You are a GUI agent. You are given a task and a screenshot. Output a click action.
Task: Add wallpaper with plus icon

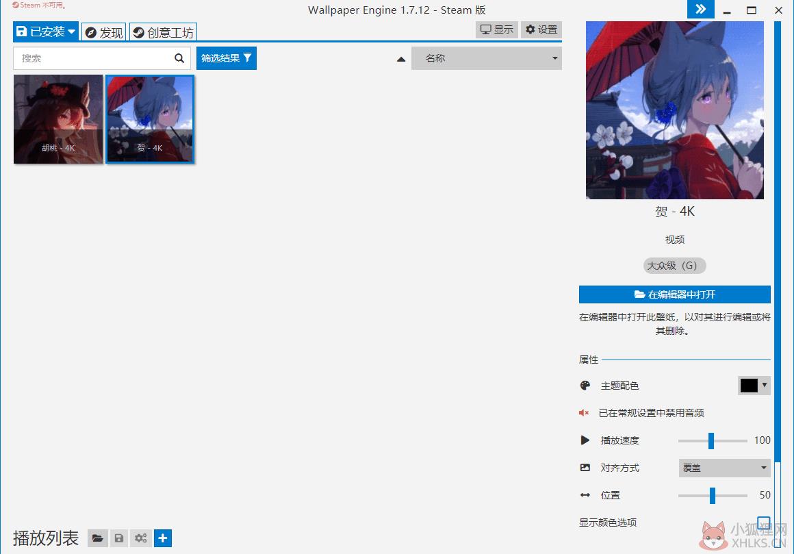pyautogui.click(x=162, y=538)
